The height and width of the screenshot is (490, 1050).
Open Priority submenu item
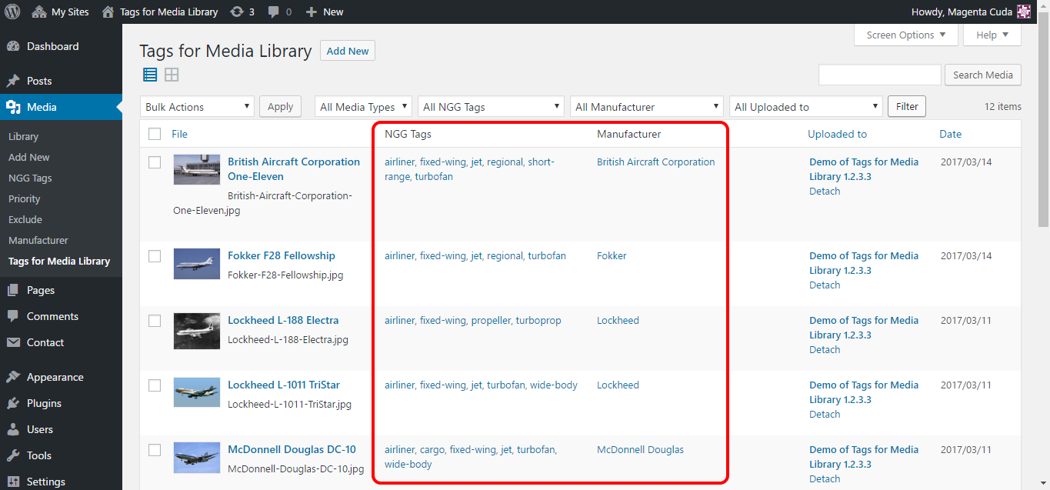[25, 198]
